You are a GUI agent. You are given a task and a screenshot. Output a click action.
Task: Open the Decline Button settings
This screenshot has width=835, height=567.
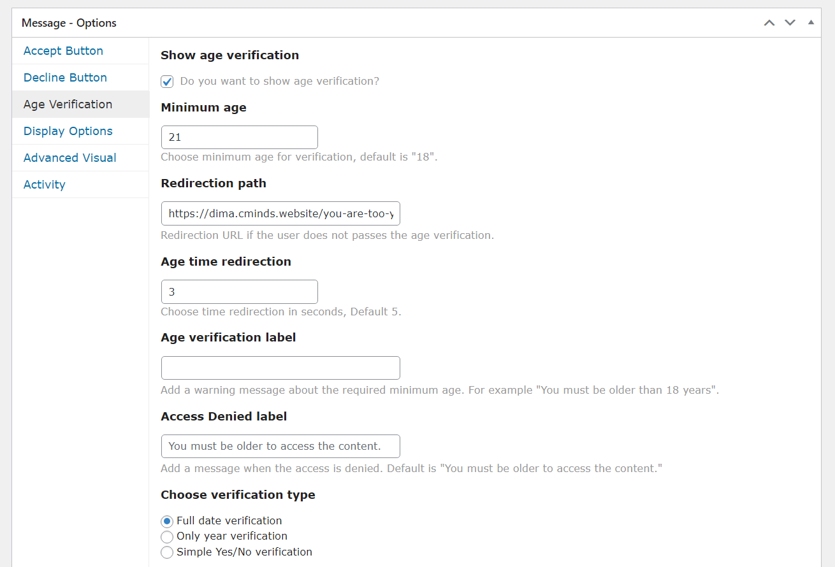coord(66,77)
